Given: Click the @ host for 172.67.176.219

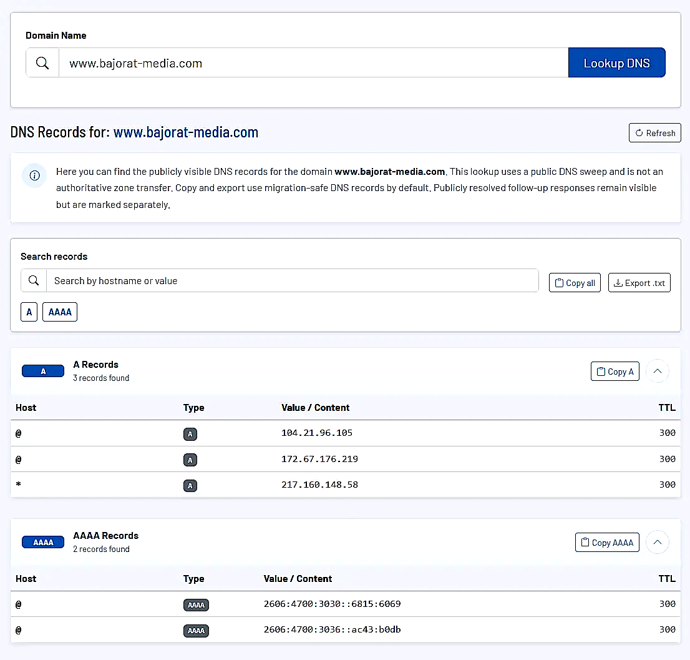Looking at the screenshot, I should coord(19,459).
